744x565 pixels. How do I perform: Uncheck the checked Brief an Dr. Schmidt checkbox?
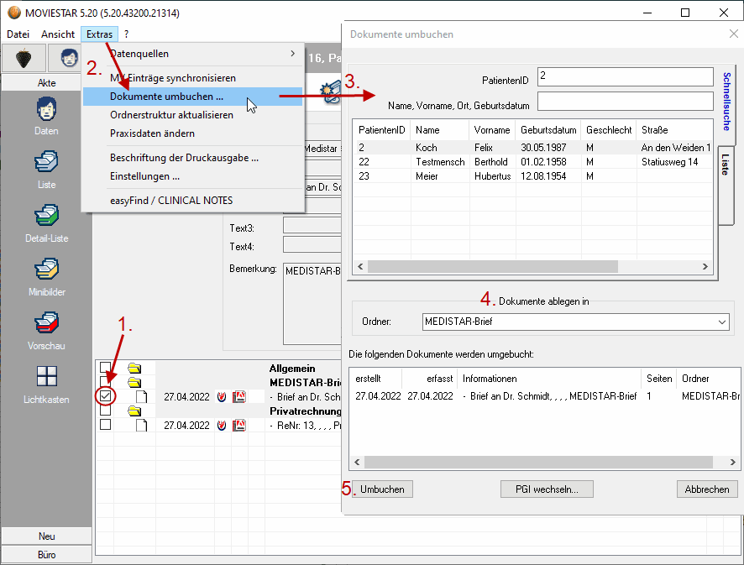coord(105,396)
